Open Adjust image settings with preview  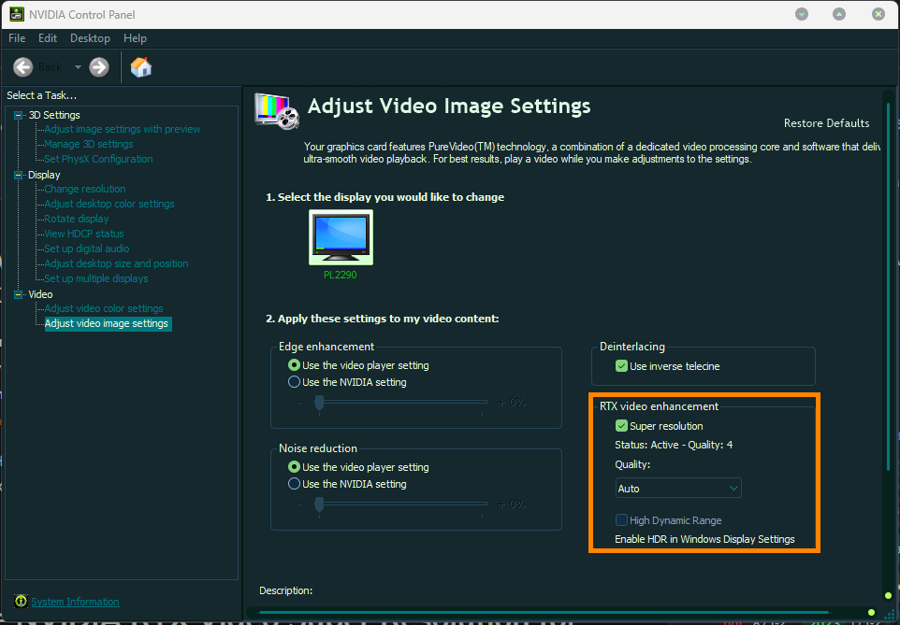click(123, 129)
